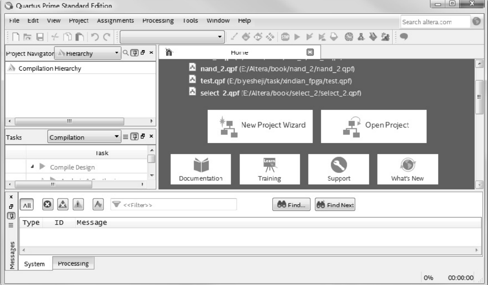This screenshot has height=285, width=488.
Task: Click the clock-shaped Timing Analyzer icon
Action: (x=349, y=37)
